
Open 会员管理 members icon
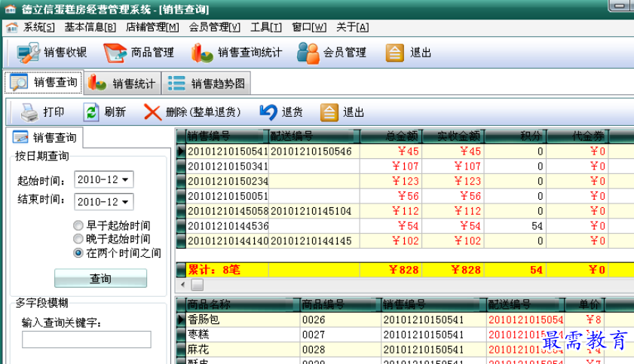308,53
